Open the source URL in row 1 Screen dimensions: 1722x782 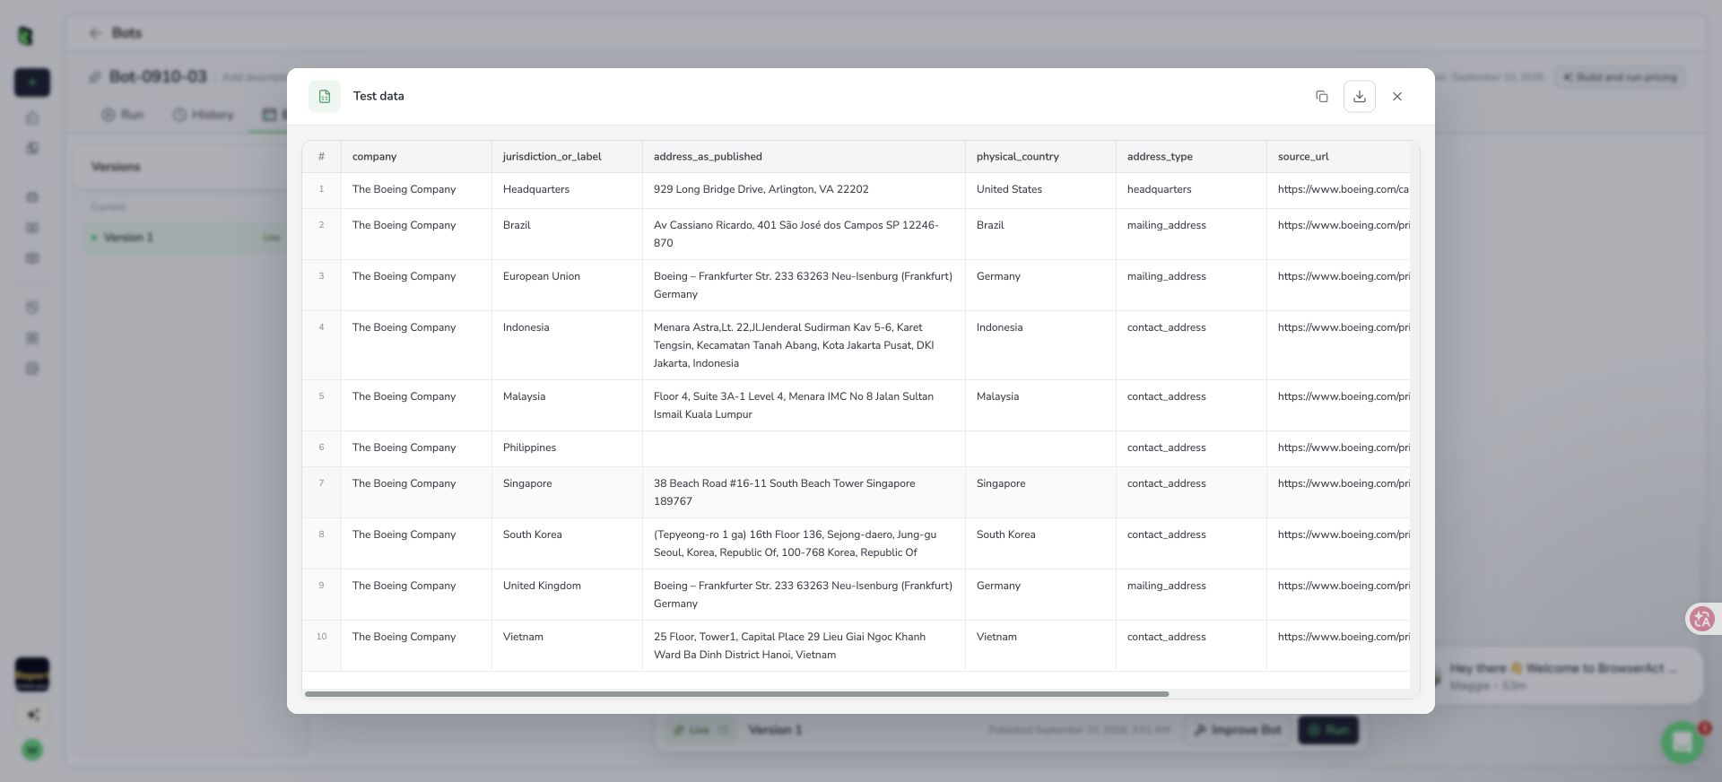click(x=1344, y=189)
